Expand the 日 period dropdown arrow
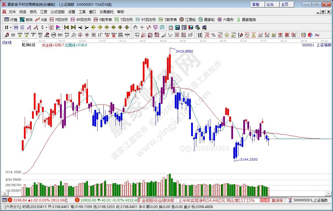Viewport: 333px width, 211px height. pos(10,27)
